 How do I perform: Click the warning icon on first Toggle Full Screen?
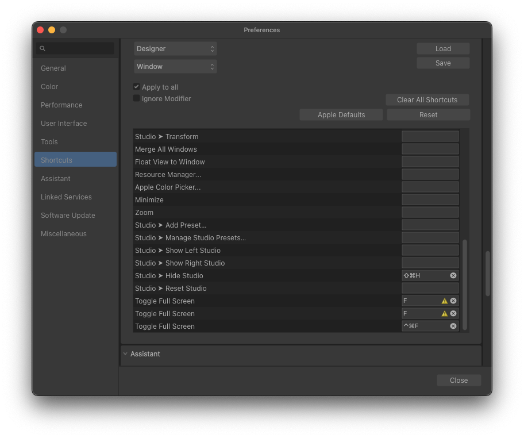444,300
